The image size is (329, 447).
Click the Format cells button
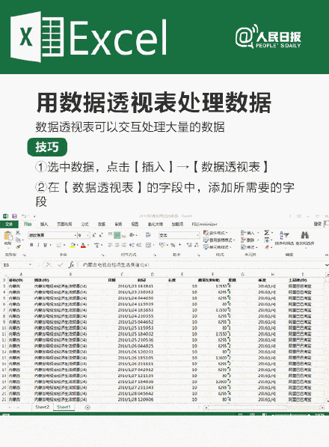(248, 247)
